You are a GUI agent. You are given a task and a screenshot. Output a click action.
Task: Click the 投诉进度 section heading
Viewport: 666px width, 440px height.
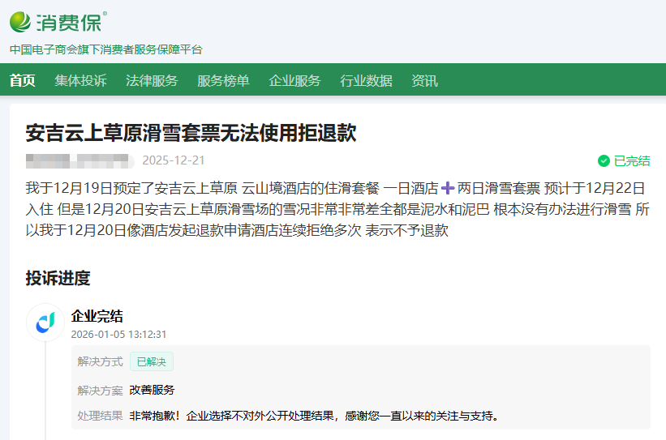[58, 279]
